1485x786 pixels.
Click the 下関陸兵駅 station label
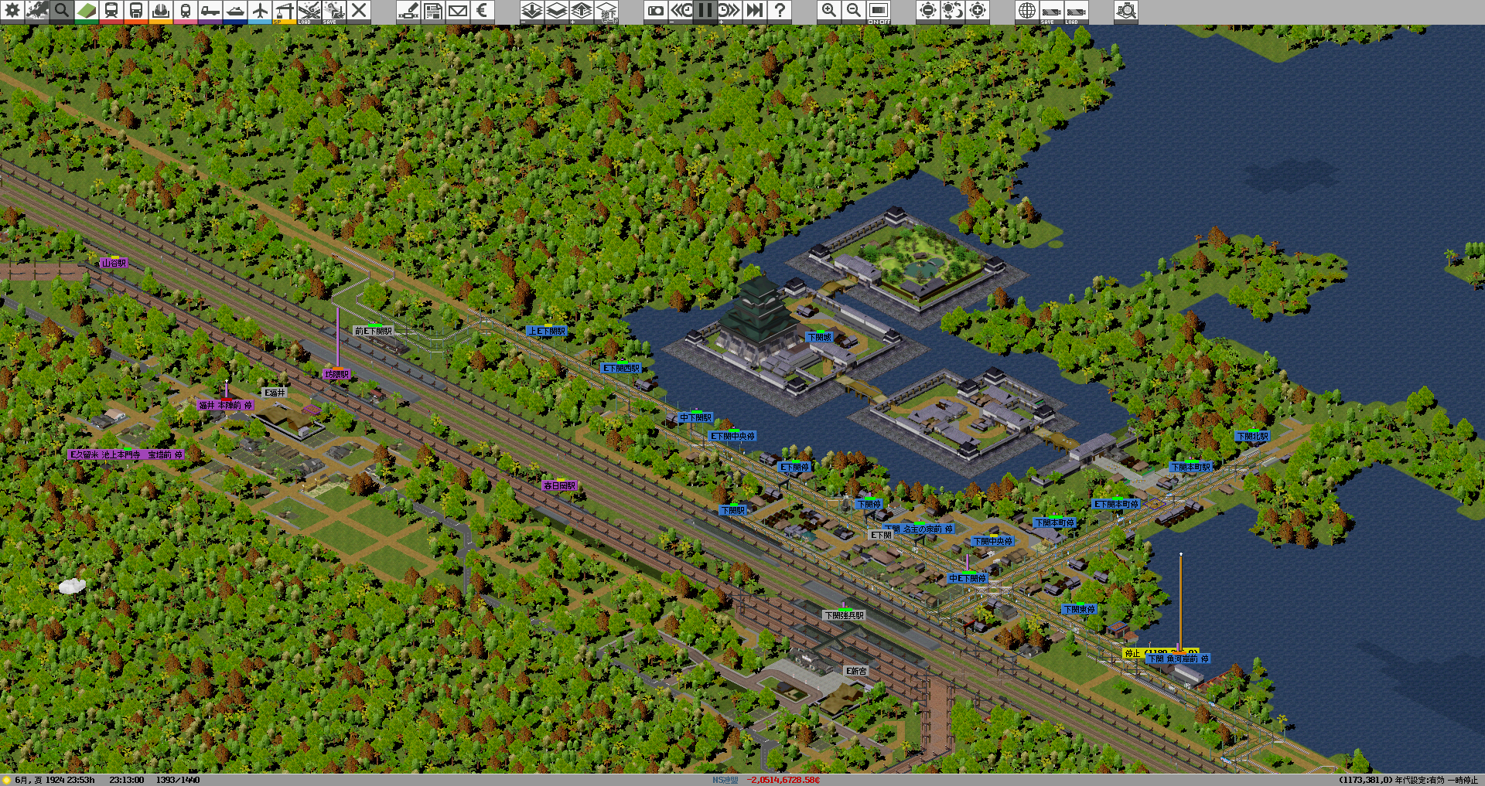(844, 615)
